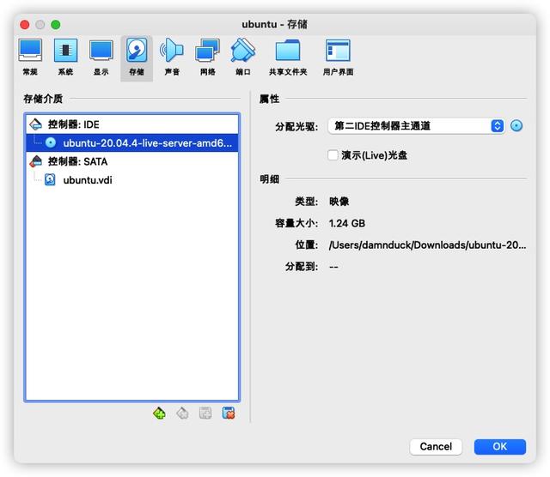Click the optical disk chooser icon
The width and height of the screenshot is (550, 477).
516,126
